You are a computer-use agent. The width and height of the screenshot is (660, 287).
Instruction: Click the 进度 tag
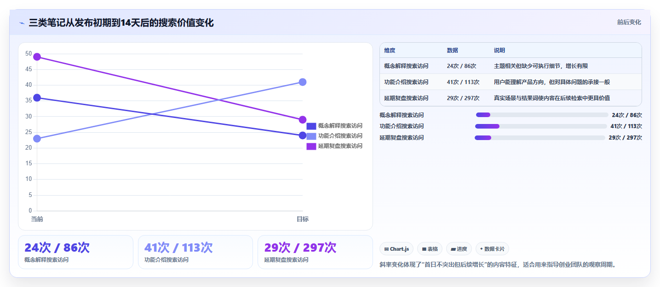pyautogui.click(x=459, y=249)
